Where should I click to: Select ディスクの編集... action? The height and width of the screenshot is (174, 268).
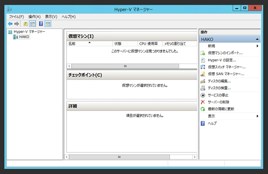pos(219,81)
